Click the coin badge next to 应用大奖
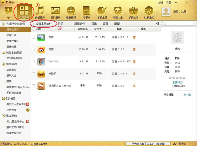 tap(28, 110)
